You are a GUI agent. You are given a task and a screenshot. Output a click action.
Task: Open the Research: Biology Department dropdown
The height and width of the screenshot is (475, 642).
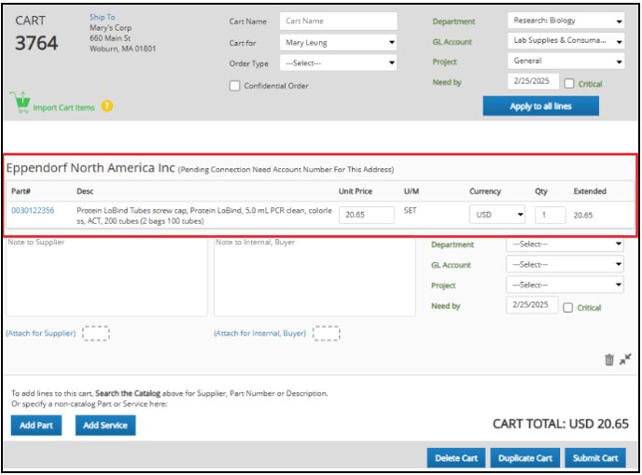pos(566,21)
